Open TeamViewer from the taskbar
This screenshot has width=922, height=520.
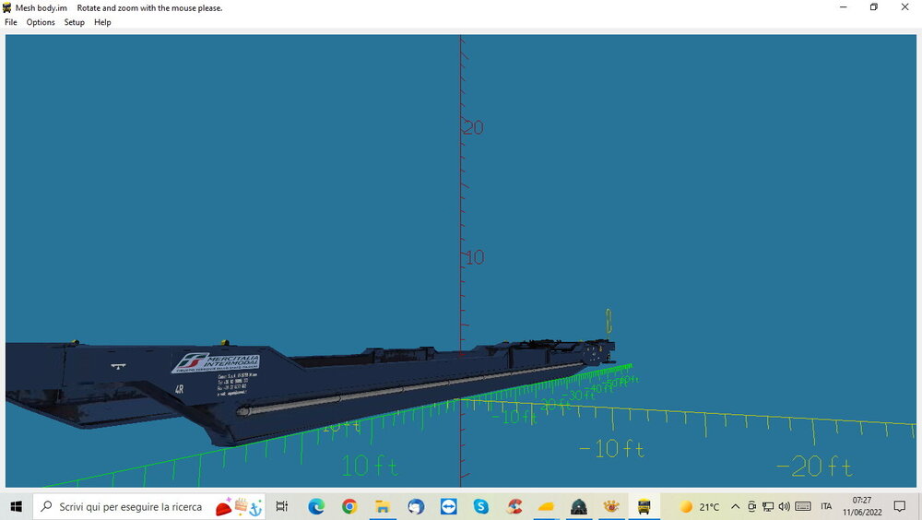pos(449,506)
